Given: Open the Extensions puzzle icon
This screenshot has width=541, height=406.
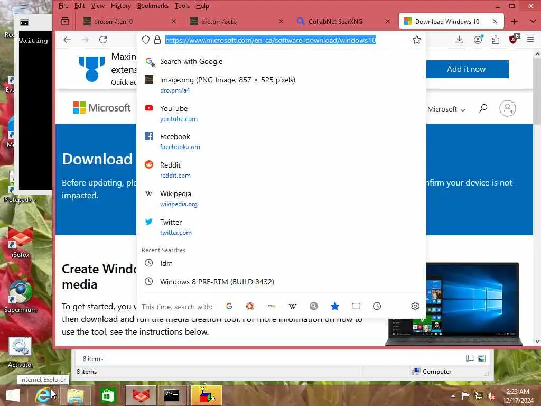Looking at the screenshot, I should point(496,40).
